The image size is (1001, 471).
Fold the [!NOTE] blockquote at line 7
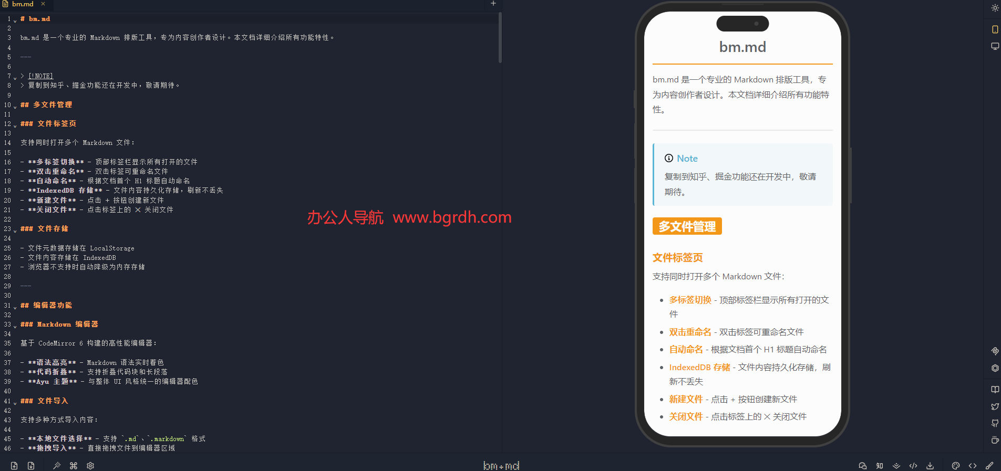click(x=15, y=77)
